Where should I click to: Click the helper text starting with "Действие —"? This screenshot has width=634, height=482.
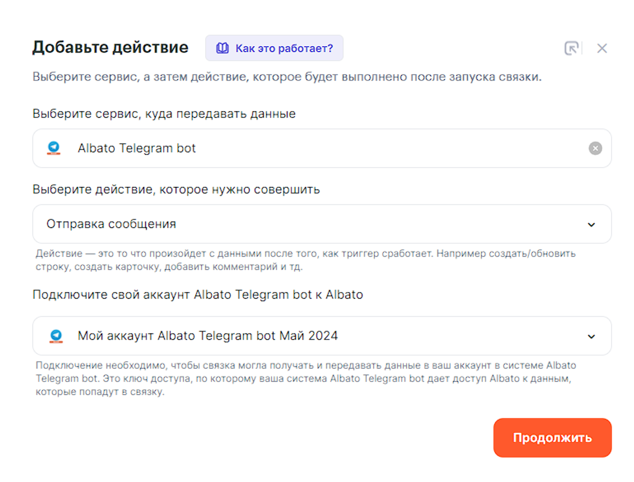pyautogui.click(x=305, y=260)
